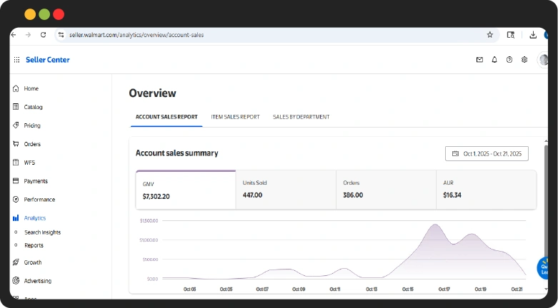Switch to Sales by Department tab
The image size is (558, 308).
301,117
